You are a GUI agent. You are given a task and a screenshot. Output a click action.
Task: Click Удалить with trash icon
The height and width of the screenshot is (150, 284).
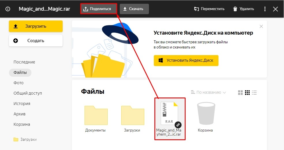[243, 9]
